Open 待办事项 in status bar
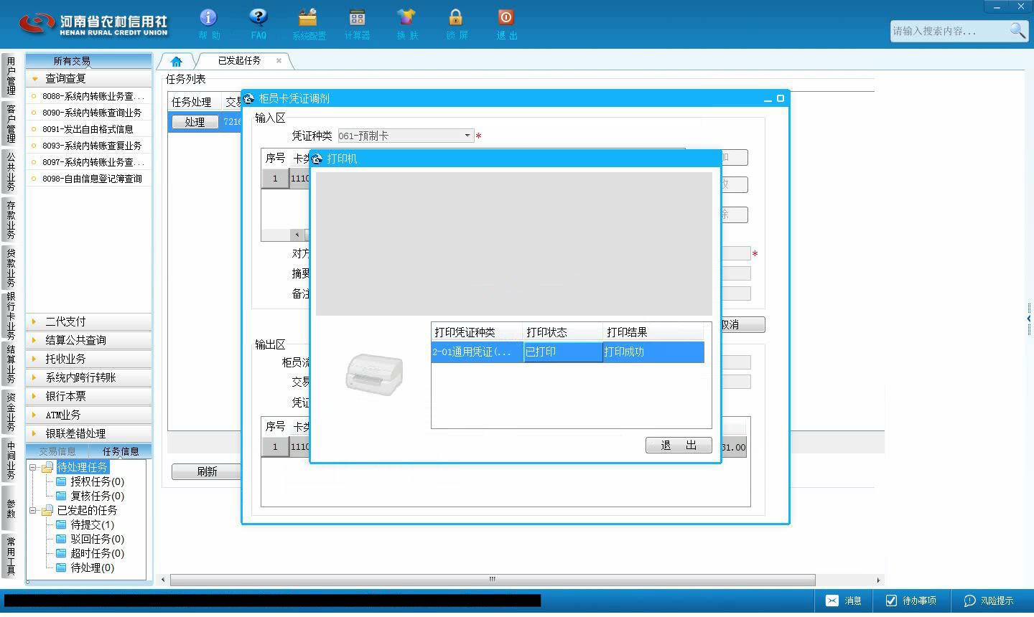The width and height of the screenshot is (1034, 617). [910, 600]
